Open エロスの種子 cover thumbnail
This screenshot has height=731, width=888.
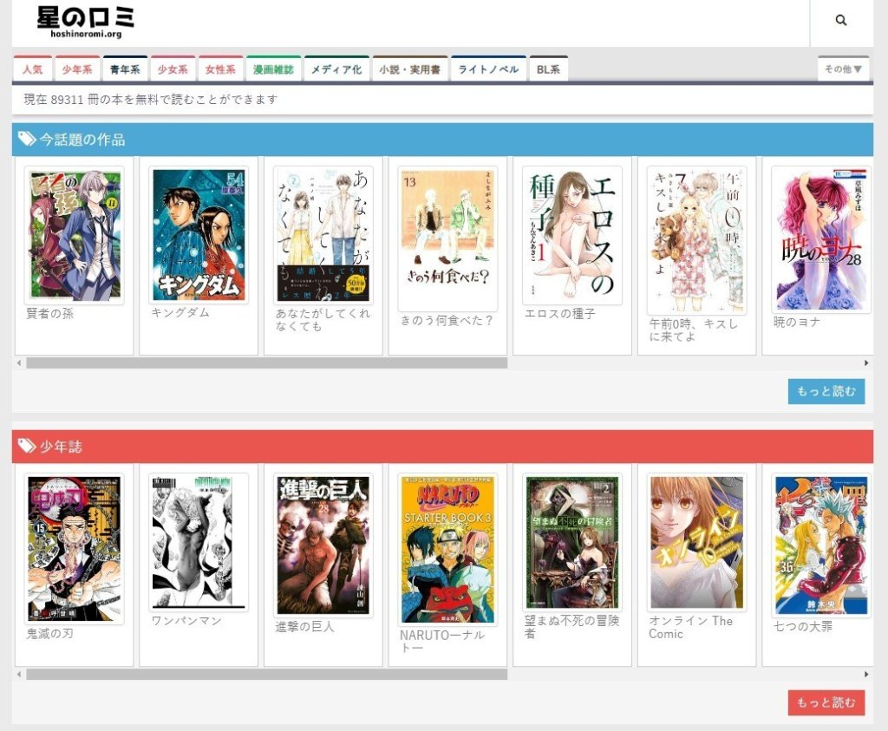[x=572, y=235]
